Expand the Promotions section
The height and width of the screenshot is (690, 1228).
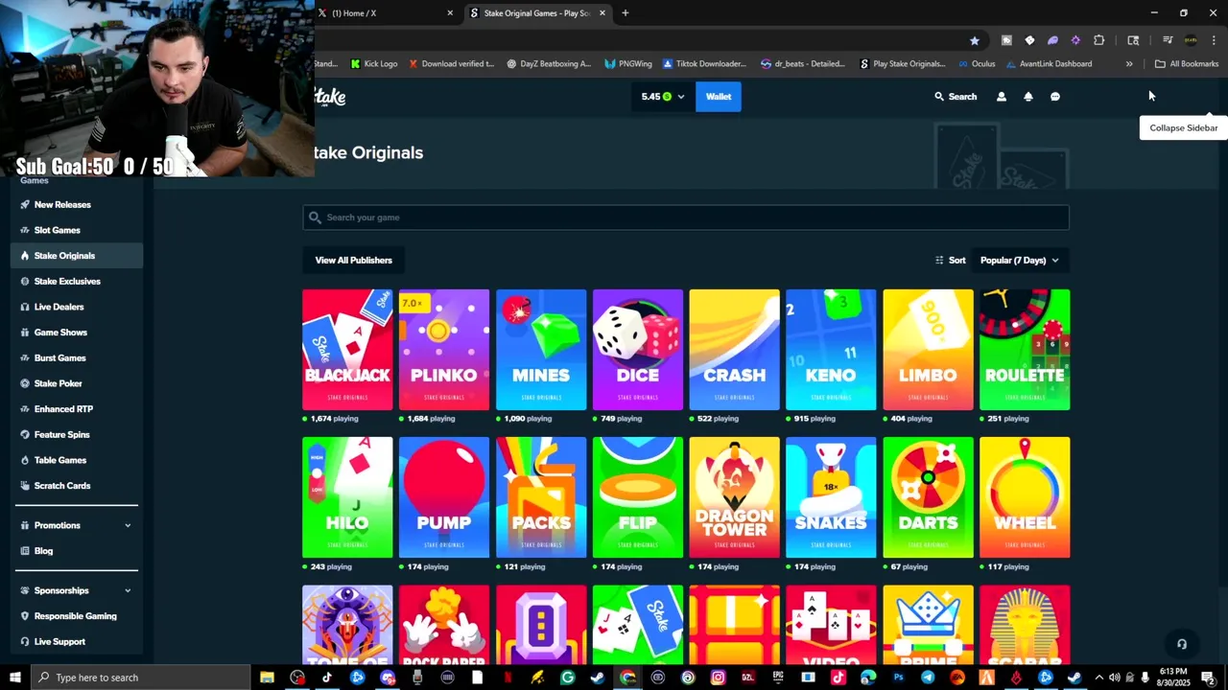[x=77, y=525]
